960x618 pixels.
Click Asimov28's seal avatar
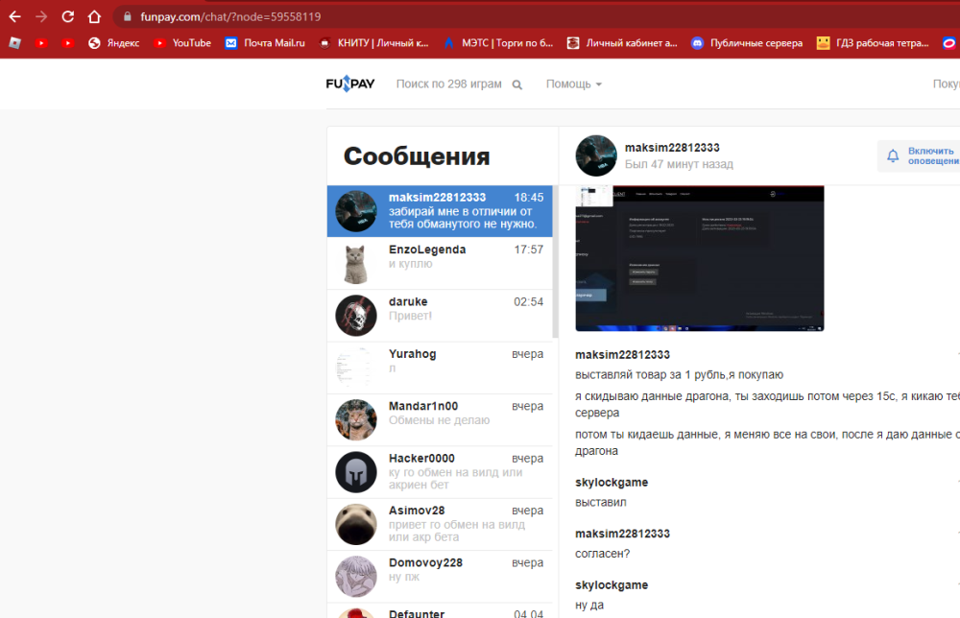click(356, 524)
